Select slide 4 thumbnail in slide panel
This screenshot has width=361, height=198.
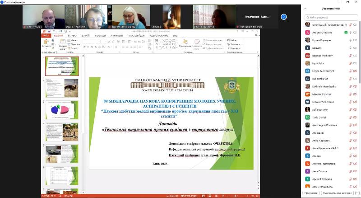tap(62, 132)
